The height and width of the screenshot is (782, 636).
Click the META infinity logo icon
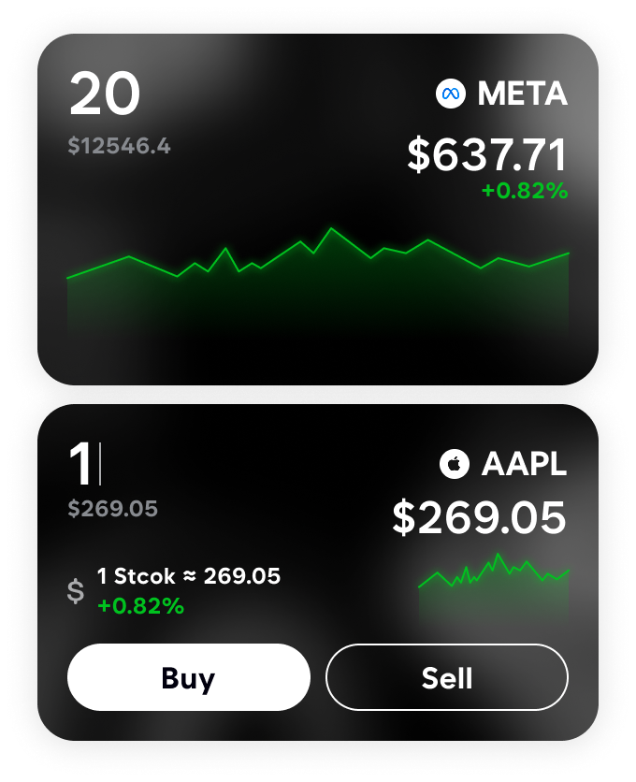click(x=451, y=94)
